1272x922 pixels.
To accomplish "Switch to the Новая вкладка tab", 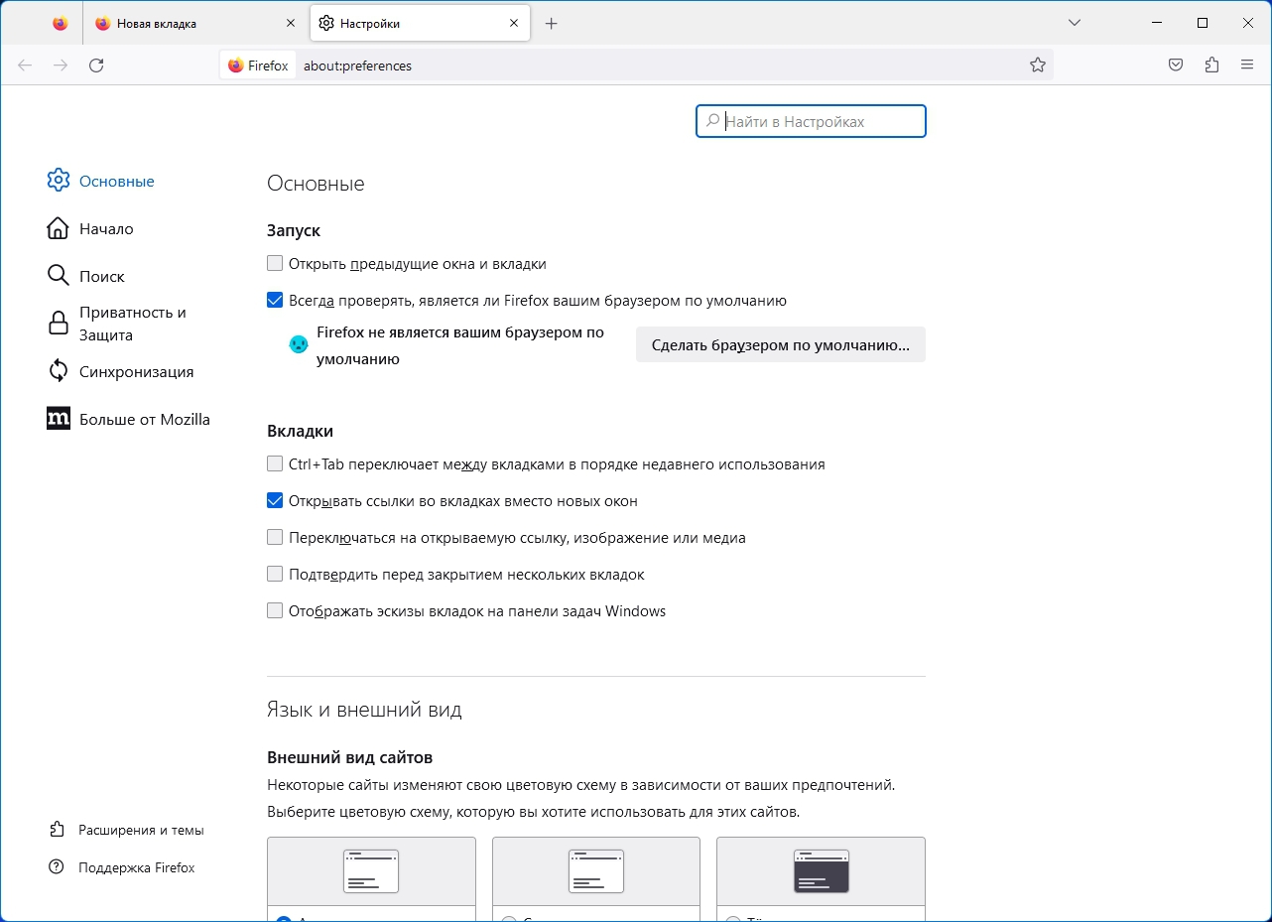I will point(194,24).
